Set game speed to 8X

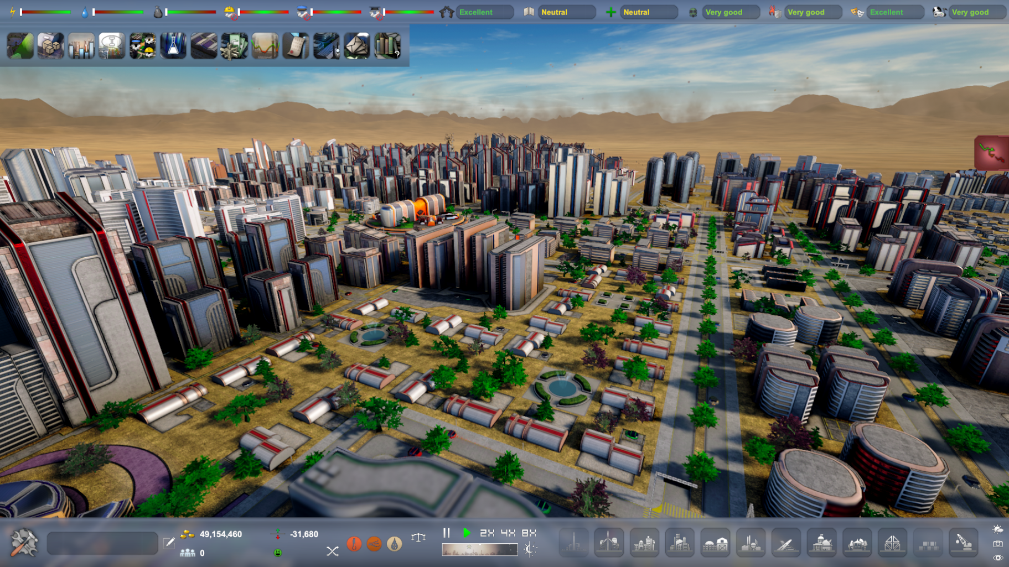[x=529, y=533]
